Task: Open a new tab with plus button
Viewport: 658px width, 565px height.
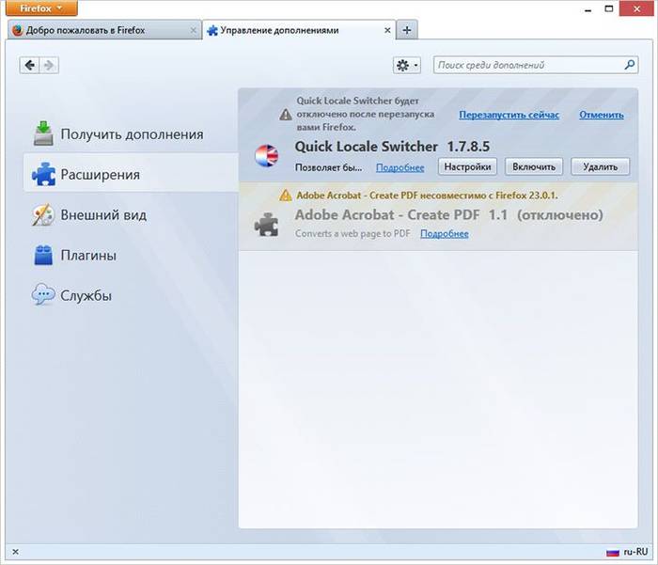Action: coord(407,30)
